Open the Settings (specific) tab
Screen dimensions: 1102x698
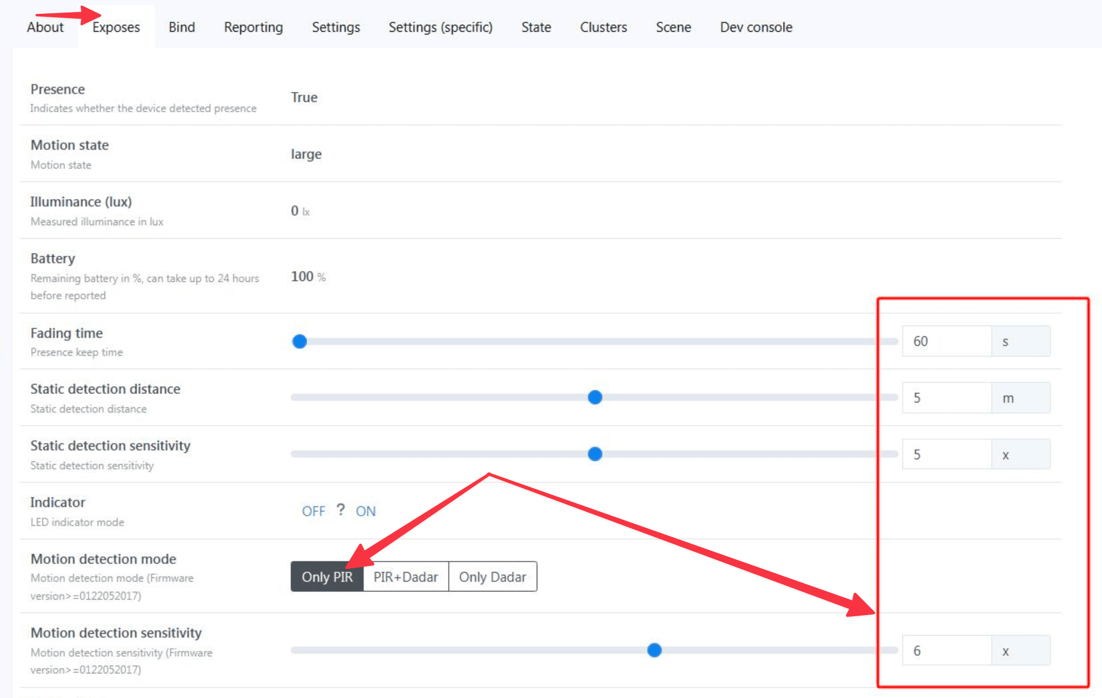pyautogui.click(x=440, y=28)
